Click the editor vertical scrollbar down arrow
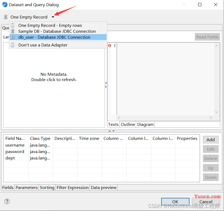This screenshot has height=211, width=224. pos(216,112)
